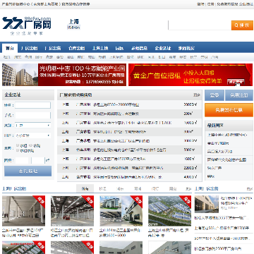The height and width of the screenshot is (254, 254).
Task: Open the 类型 type dropdown showing 厂房
Action: point(32,126)
